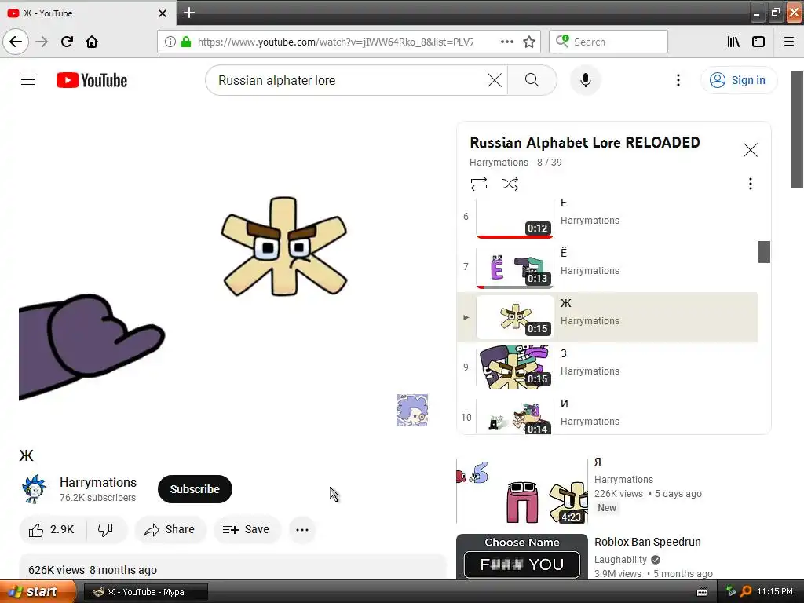Click the taskbar clock 11:15 PM
The height and width of the screenshot is (603, 804).
775,592
